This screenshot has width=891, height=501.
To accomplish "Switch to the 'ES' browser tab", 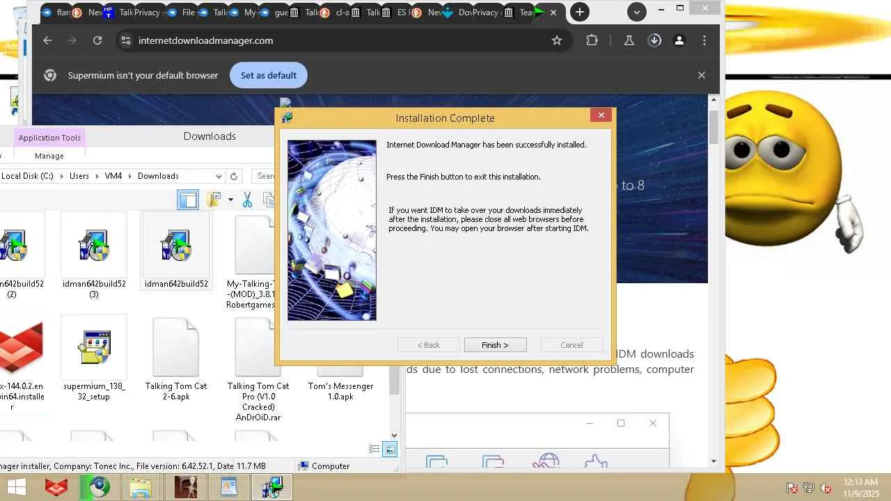I will (x=397, y=13).
